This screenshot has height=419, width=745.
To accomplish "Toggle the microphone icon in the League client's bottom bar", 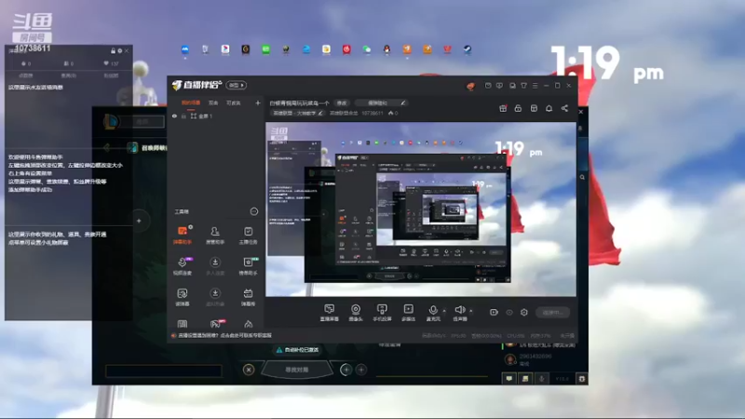I will point(541,379).
